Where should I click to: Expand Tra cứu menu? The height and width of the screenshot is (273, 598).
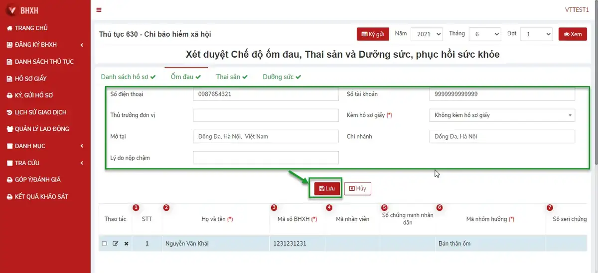pos(45,163)
